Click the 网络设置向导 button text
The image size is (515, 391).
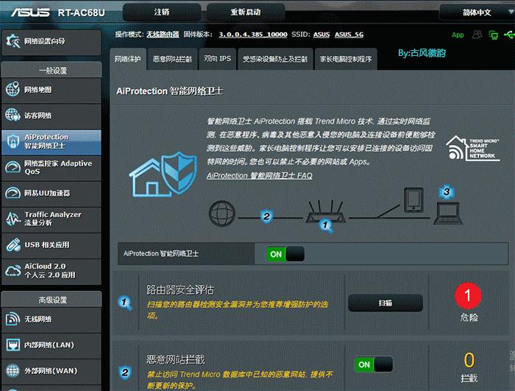45,41
